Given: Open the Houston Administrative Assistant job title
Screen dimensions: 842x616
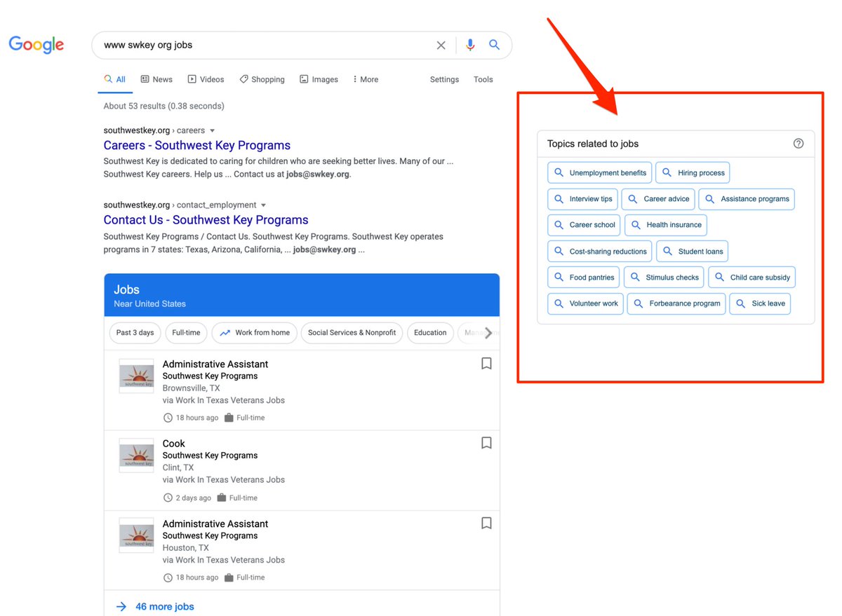Looking at the screenshot, I should point(215,523).
